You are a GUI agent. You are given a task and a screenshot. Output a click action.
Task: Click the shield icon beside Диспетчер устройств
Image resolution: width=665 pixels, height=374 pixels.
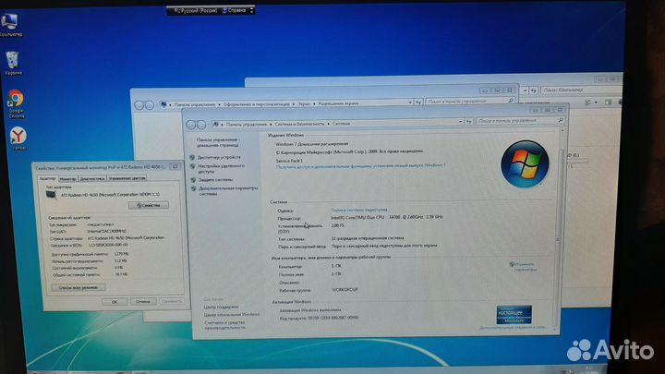tap(192, 157)
